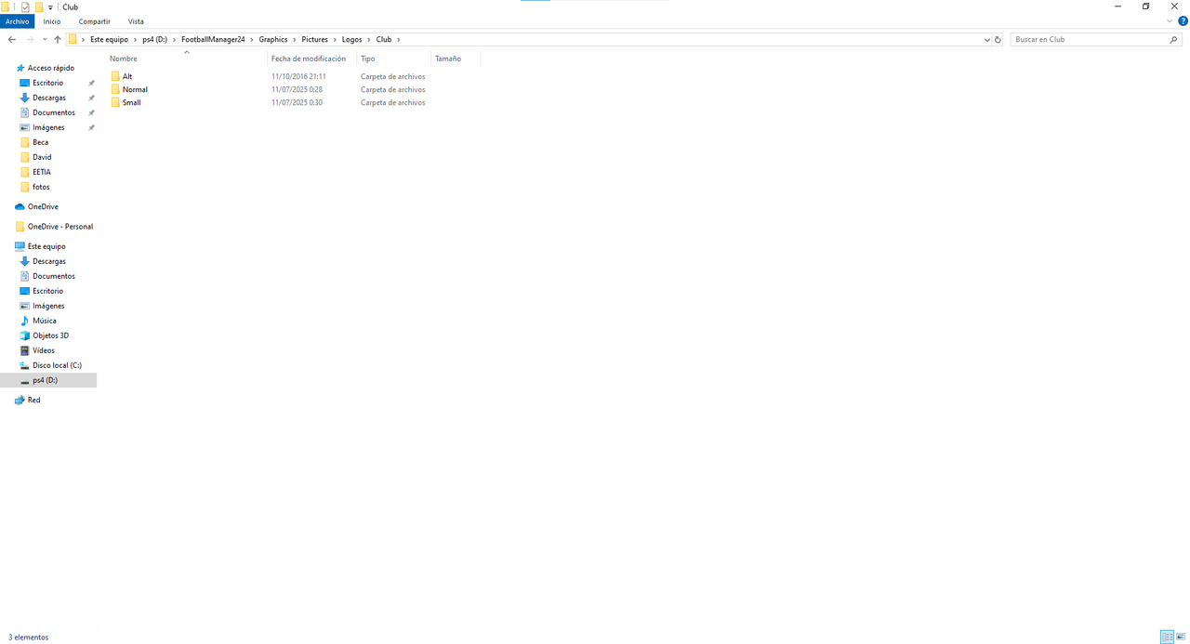1190x644 pixels.
Task: Click ps4 (D:) in the breadcrumb path
Action: coord(154,40)
